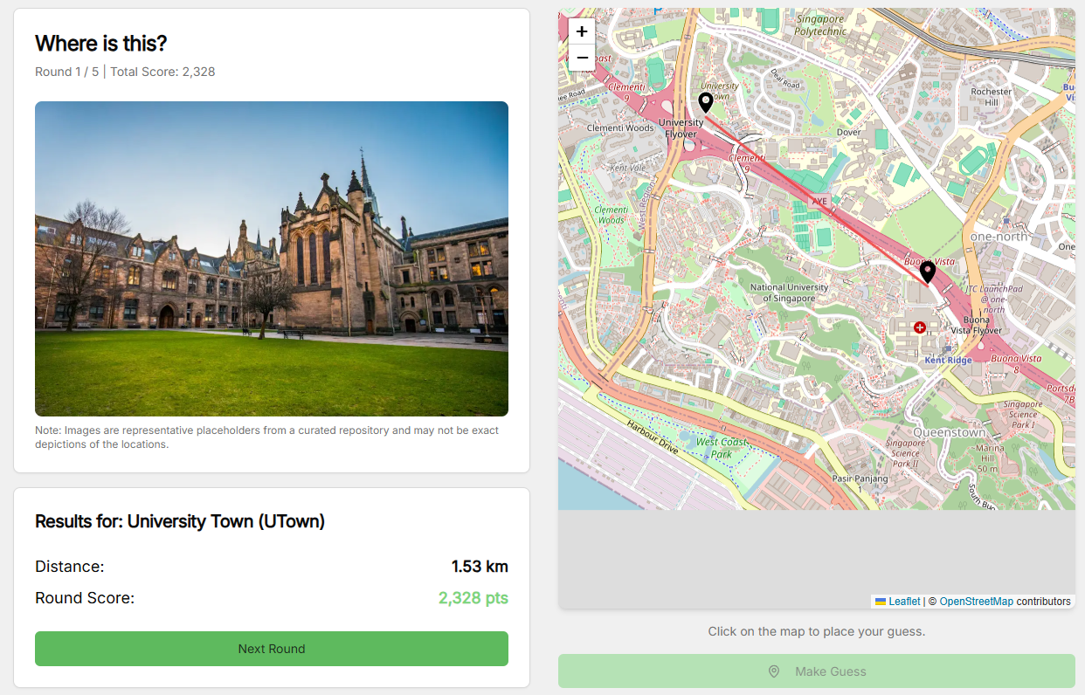Zoom in on the map
Screen dimensions: 1085x695
coord(582,31)
